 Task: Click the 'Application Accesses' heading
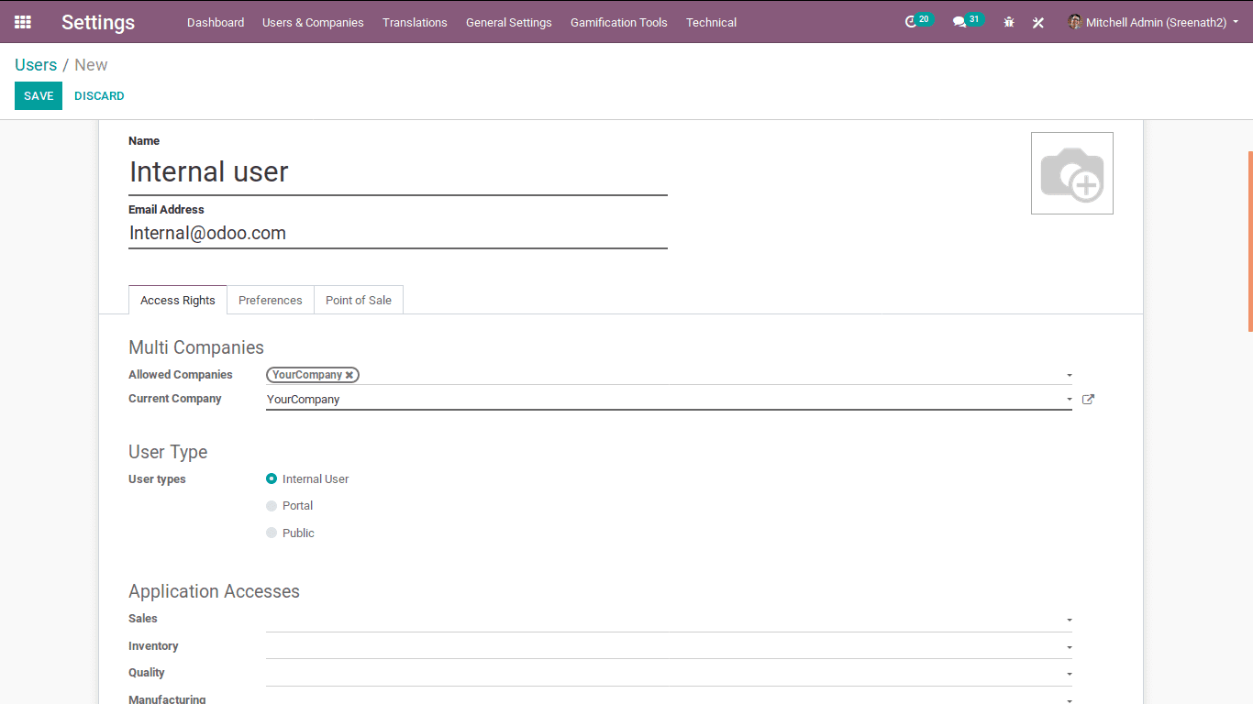pos(214,591)
